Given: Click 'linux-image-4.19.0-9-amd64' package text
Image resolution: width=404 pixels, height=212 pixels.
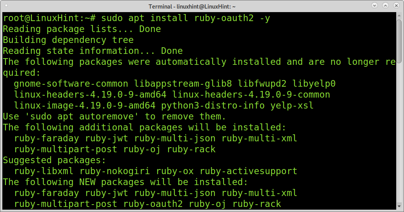Looking at the screenshot, I should [x=85, y=106].
